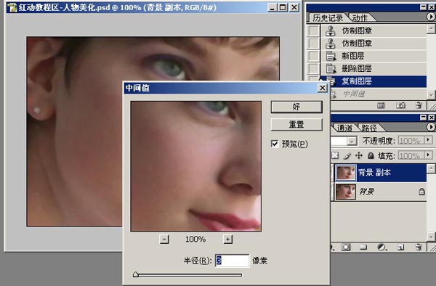Delete current state using History panel trash icon
Screen dimensions: 436x286
click(x=419, y=105)
